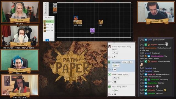
Task: Timeout Penz2340 on the 'Jebi' message
Action: 143,68
